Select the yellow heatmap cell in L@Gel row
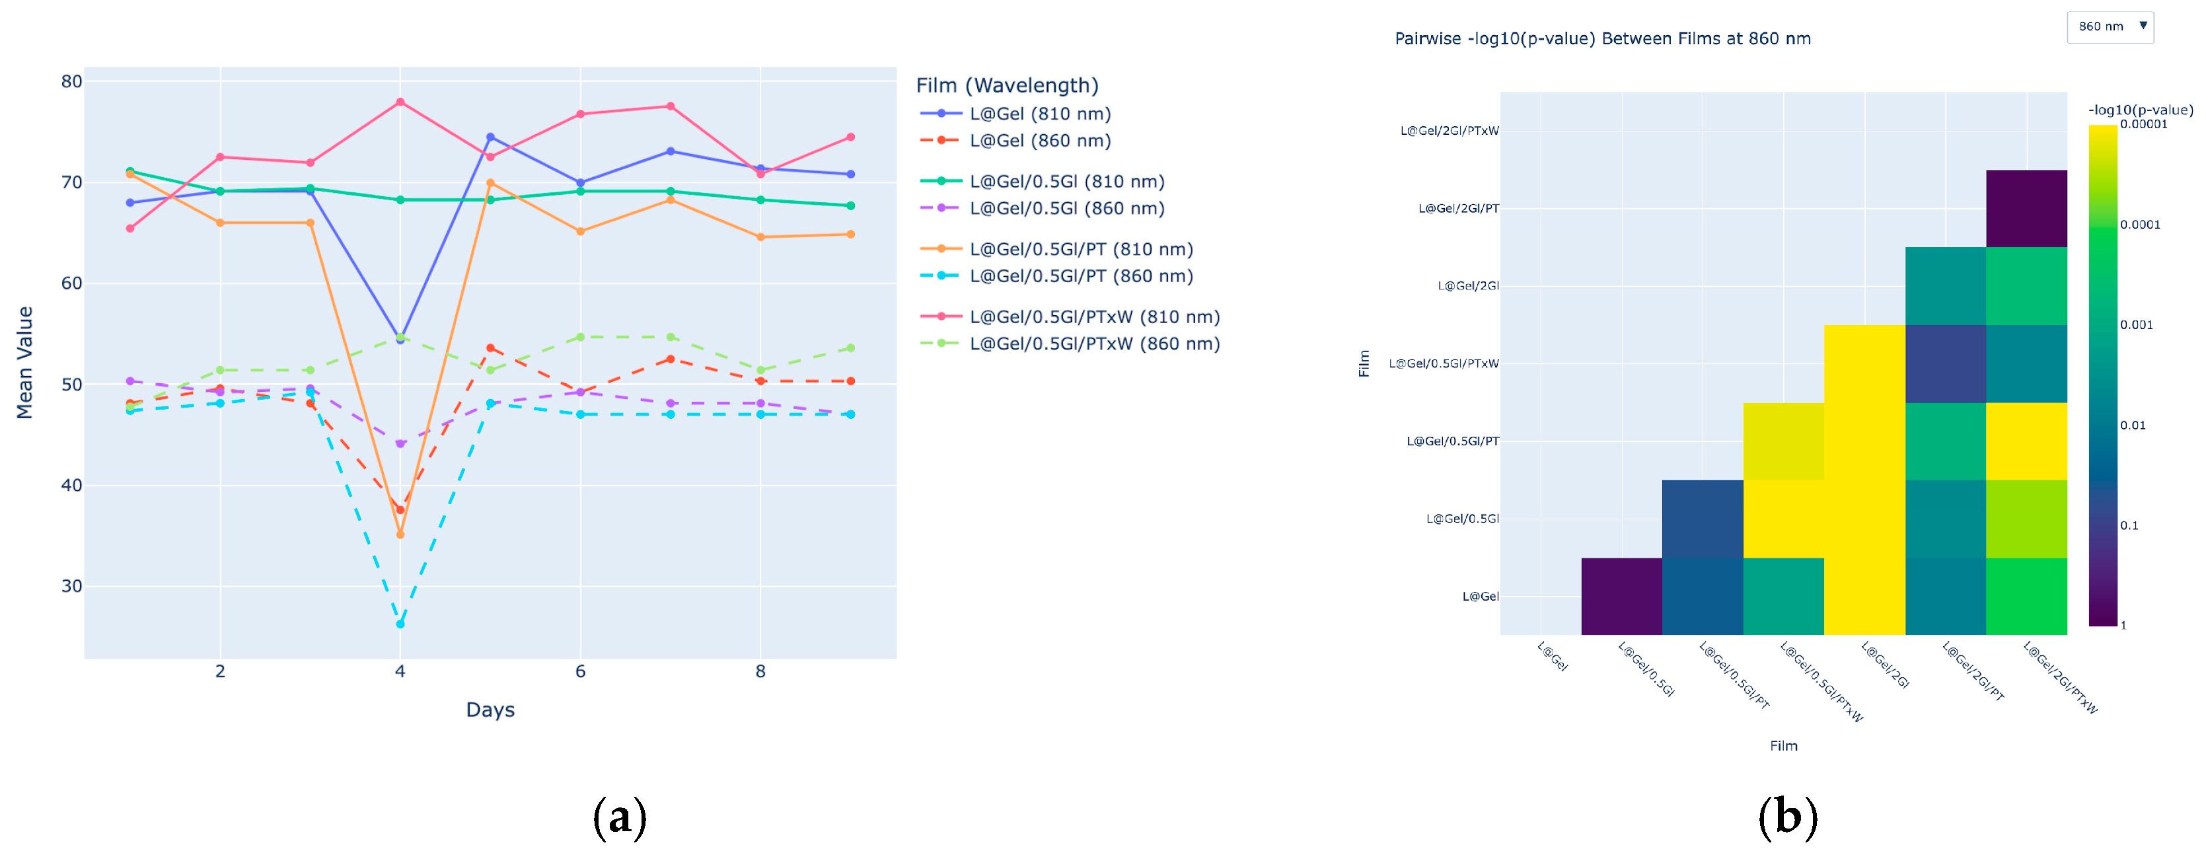 (1864, 596)
